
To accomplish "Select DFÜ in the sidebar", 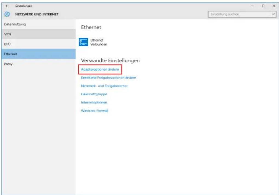I will click(39, 44).
